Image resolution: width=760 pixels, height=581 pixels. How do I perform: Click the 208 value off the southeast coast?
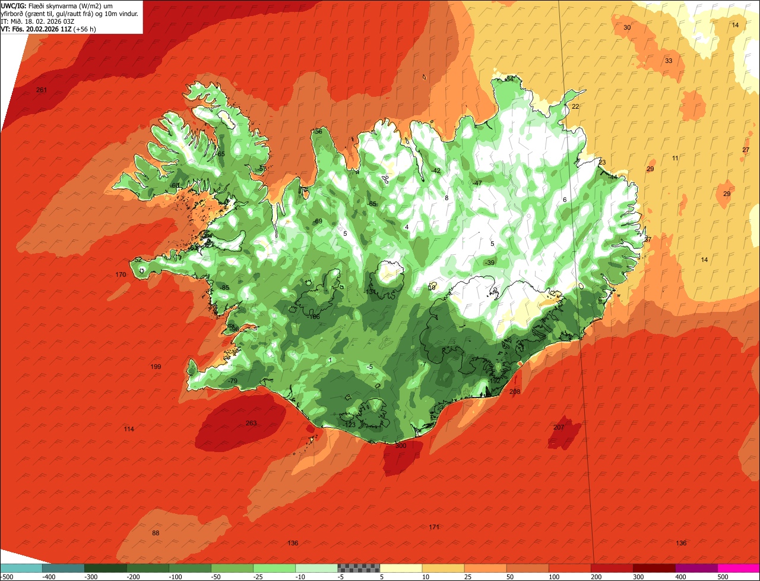tap(515, 392)
